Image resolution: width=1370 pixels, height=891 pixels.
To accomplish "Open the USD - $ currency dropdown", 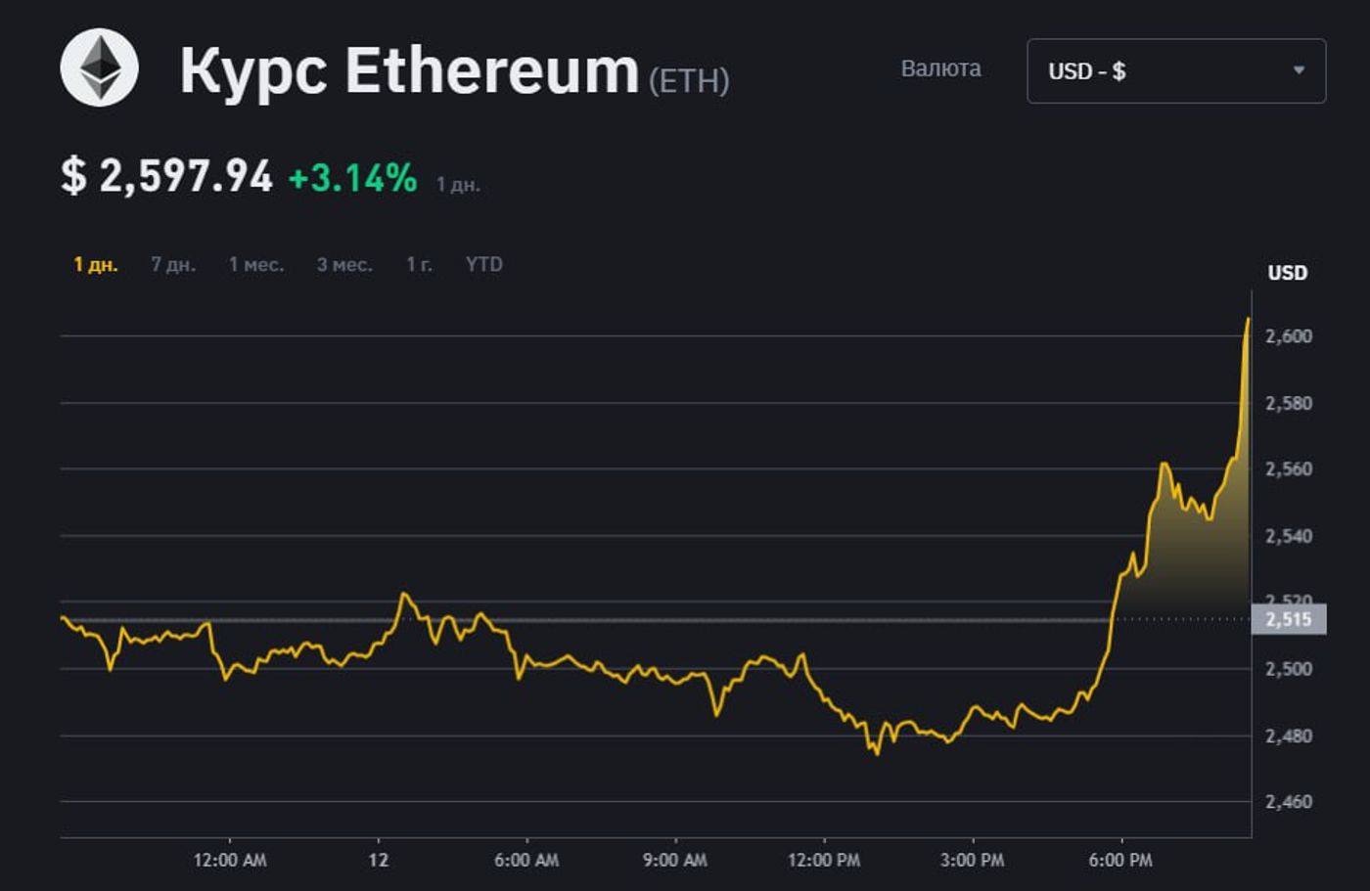I will [1176, 71].
